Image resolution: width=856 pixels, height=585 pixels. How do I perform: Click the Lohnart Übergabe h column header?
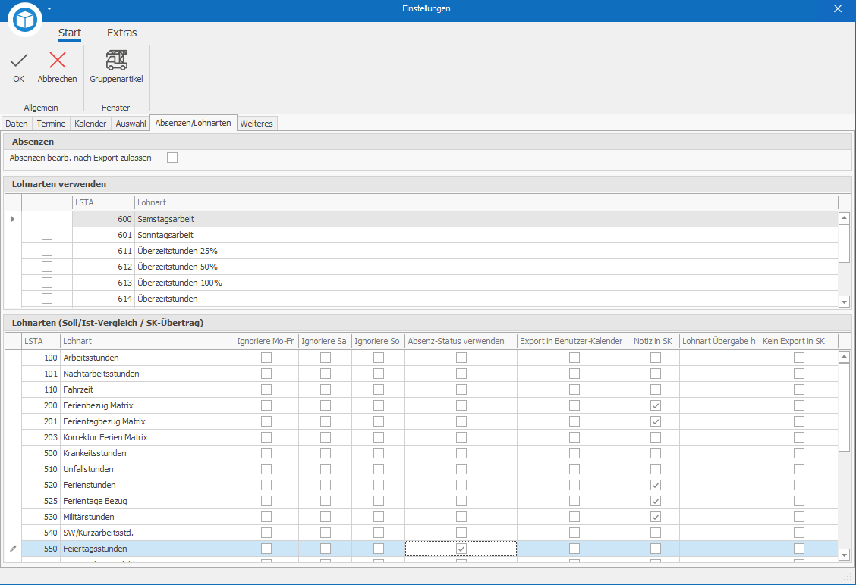coord(719,341)
